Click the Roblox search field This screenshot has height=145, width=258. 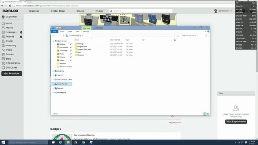coord(141,11)
